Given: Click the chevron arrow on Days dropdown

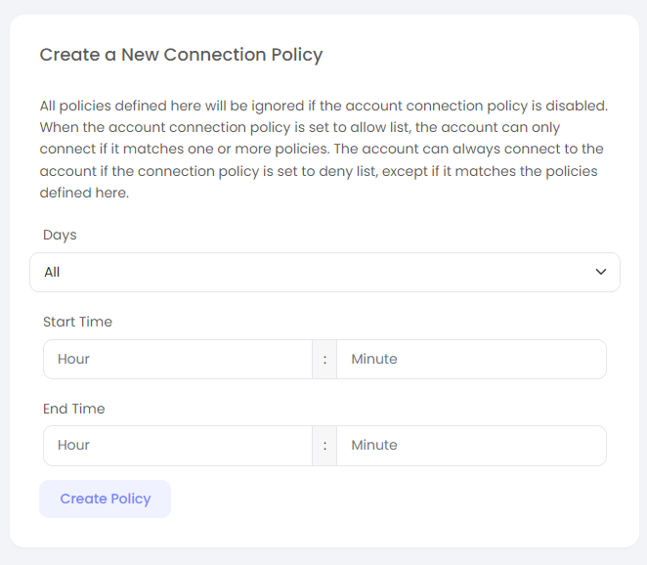Looking at the screenshot, I should (x=600, y=272).
